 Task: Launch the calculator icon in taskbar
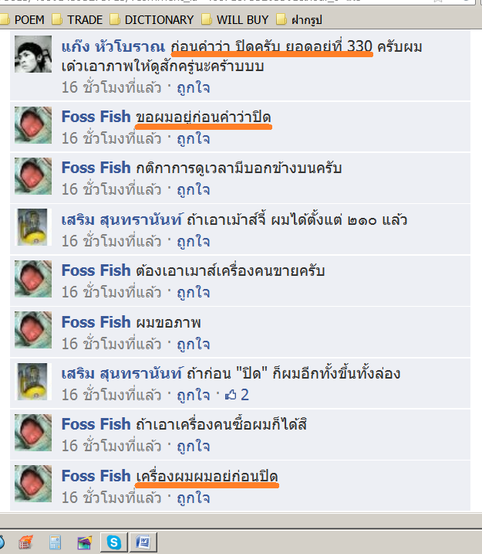pos(55,542)
